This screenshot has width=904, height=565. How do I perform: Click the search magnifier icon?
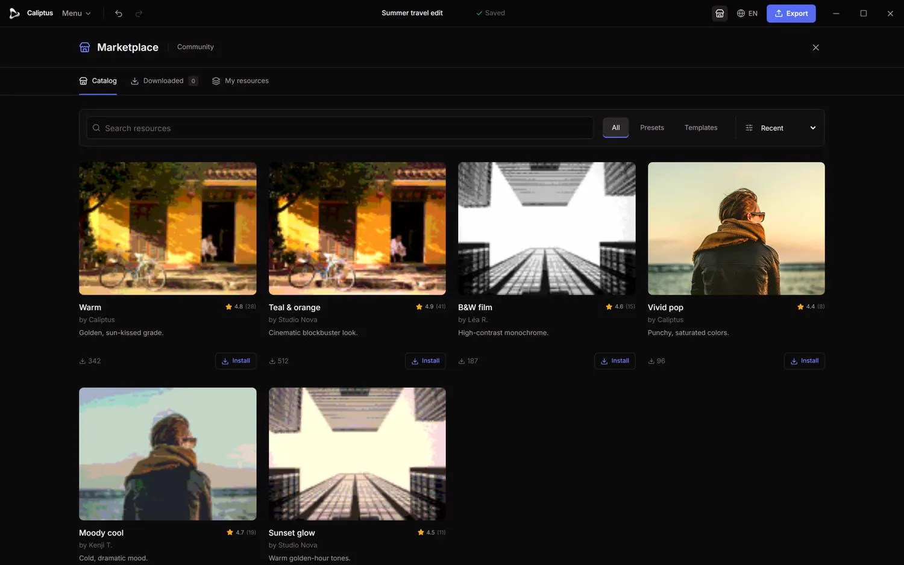click(x=96, y=128)
